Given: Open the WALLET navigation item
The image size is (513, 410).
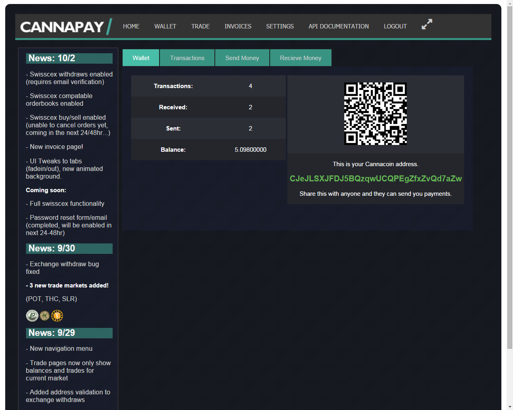Looking at the screenshot, I should click(165, 26).
